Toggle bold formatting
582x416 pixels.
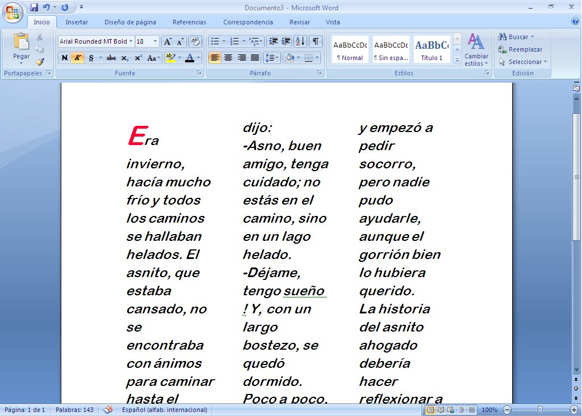pyautogui.click(x=64, y=57)
